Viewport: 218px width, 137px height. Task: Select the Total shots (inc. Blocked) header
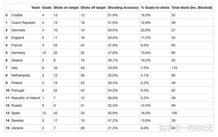click(x=191, y=7)
